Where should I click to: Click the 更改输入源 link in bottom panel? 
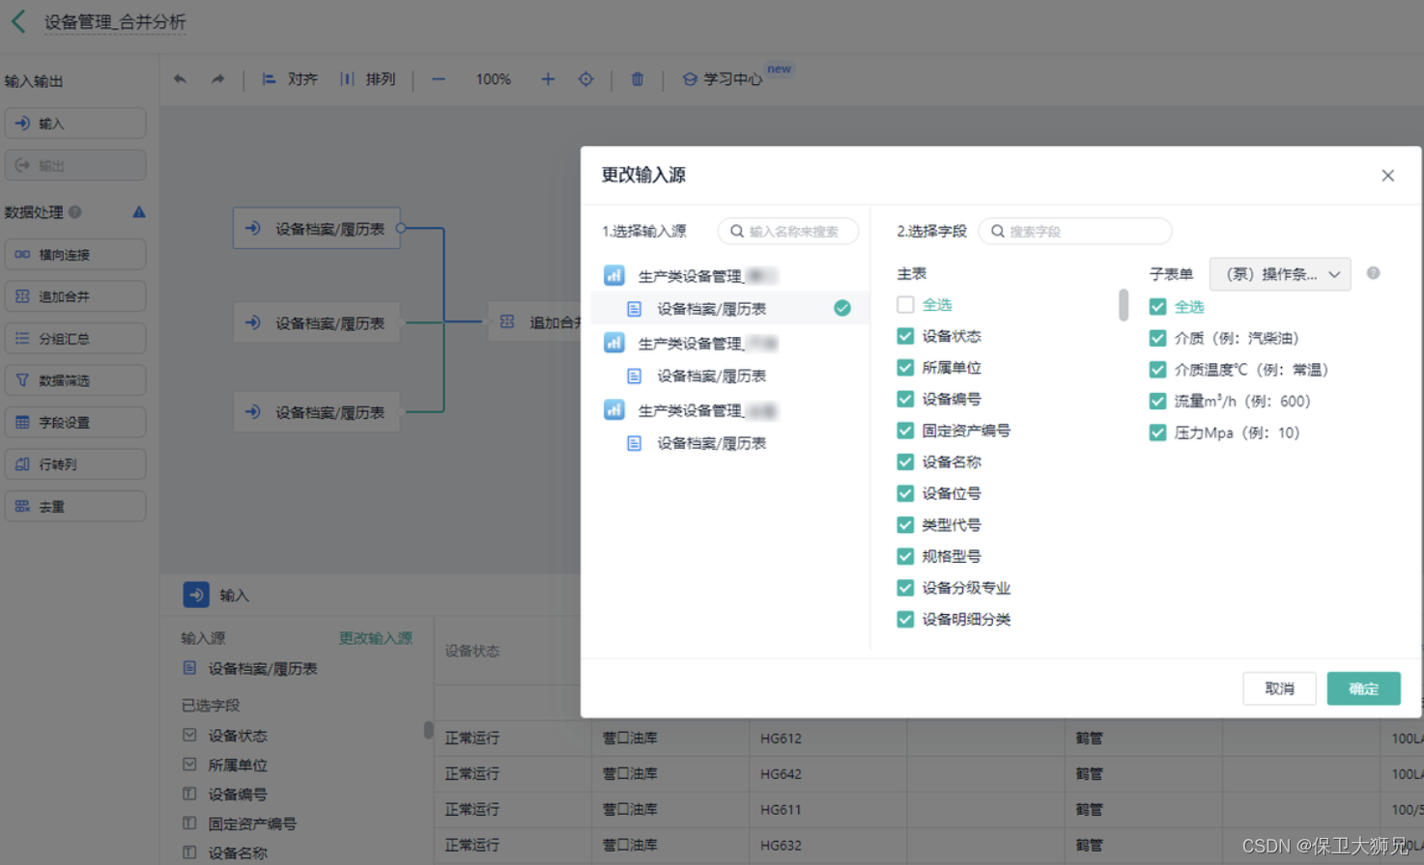click(376, 638)
